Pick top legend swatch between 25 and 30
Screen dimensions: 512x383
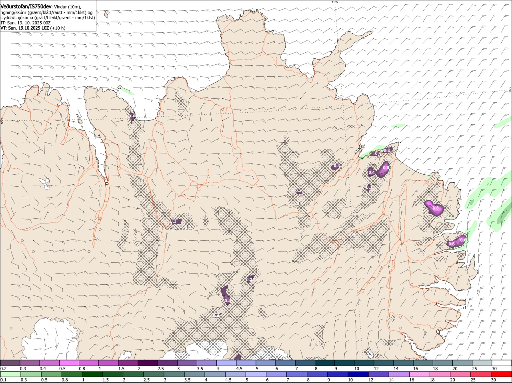(x=482, y=363)
